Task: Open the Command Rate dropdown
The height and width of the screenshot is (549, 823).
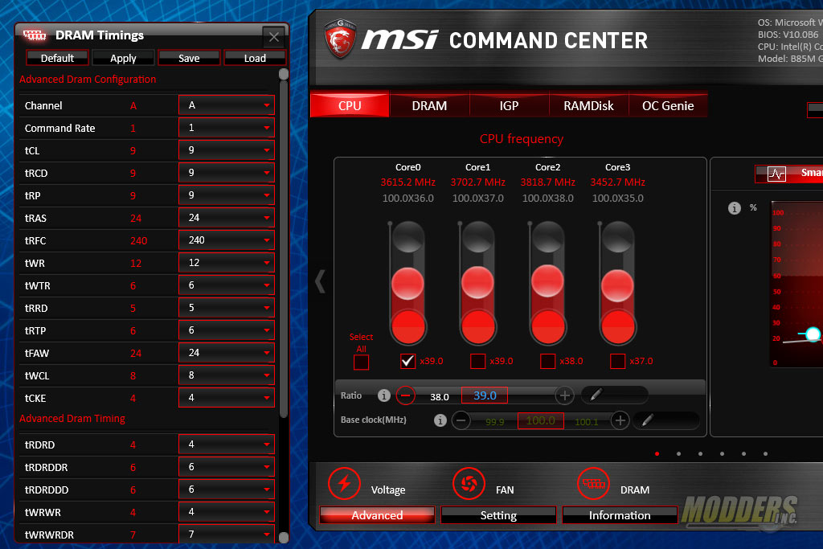Action: [226, 128]
